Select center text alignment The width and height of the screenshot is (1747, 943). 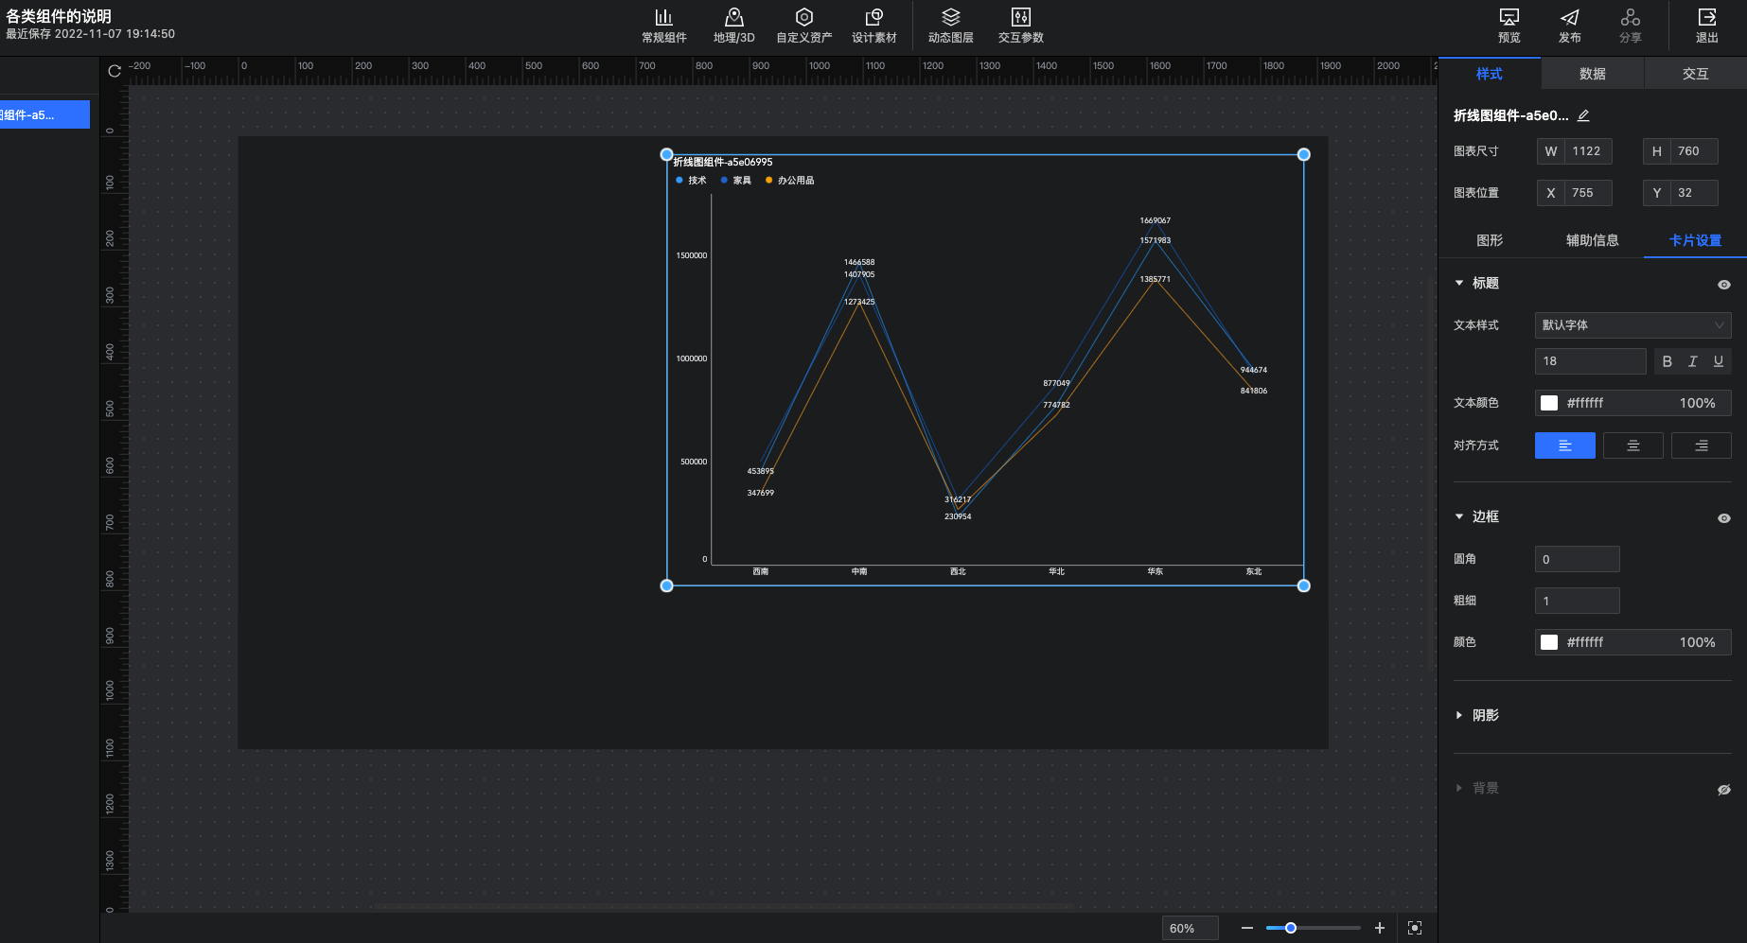point(1633,445)
